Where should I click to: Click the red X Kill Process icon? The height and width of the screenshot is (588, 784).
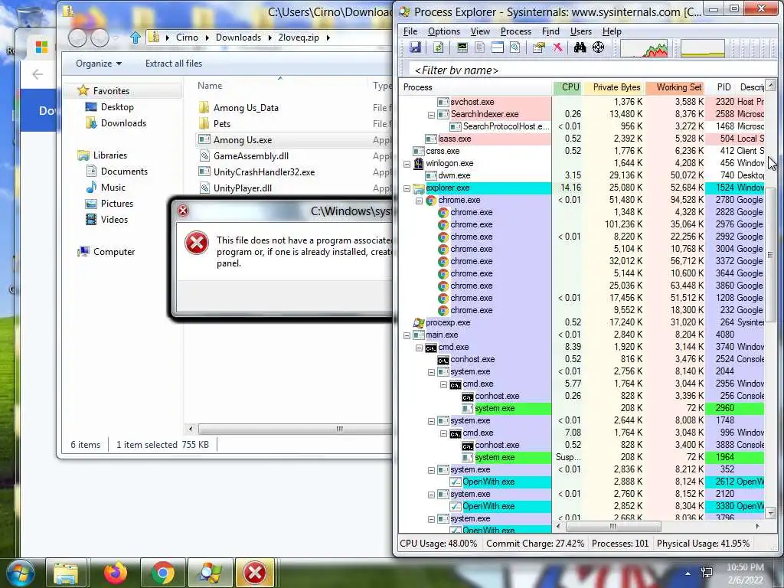pyautogui.click(x=557, y=47)
